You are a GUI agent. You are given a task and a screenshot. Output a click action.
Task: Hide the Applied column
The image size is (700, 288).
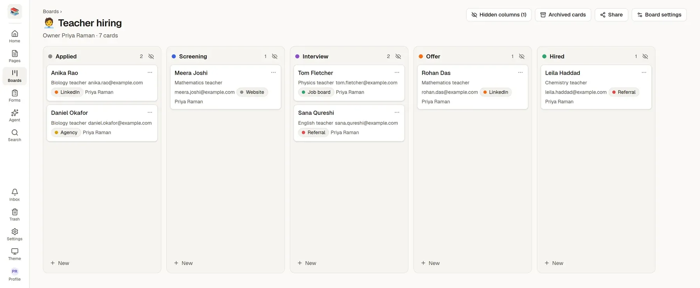point(151,56)
